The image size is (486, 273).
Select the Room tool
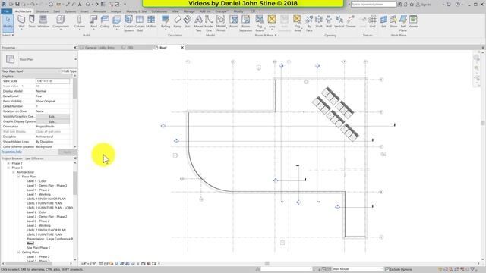coord(233,22)
